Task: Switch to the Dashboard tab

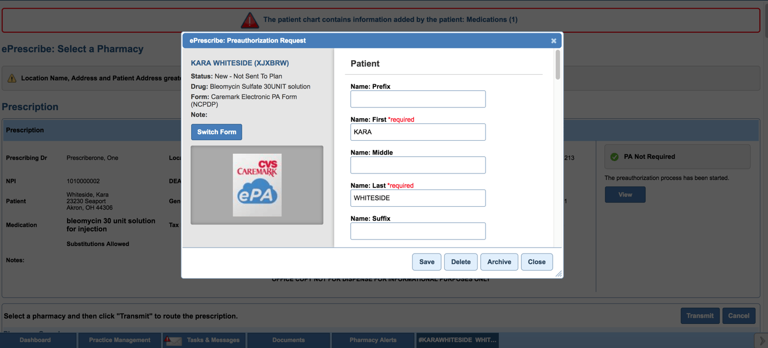Action: point(35,339)
